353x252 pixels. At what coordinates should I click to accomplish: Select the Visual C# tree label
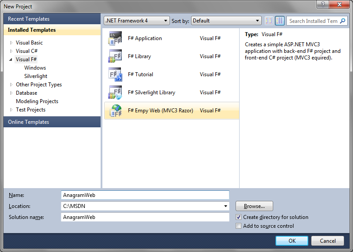click(26, 51)
